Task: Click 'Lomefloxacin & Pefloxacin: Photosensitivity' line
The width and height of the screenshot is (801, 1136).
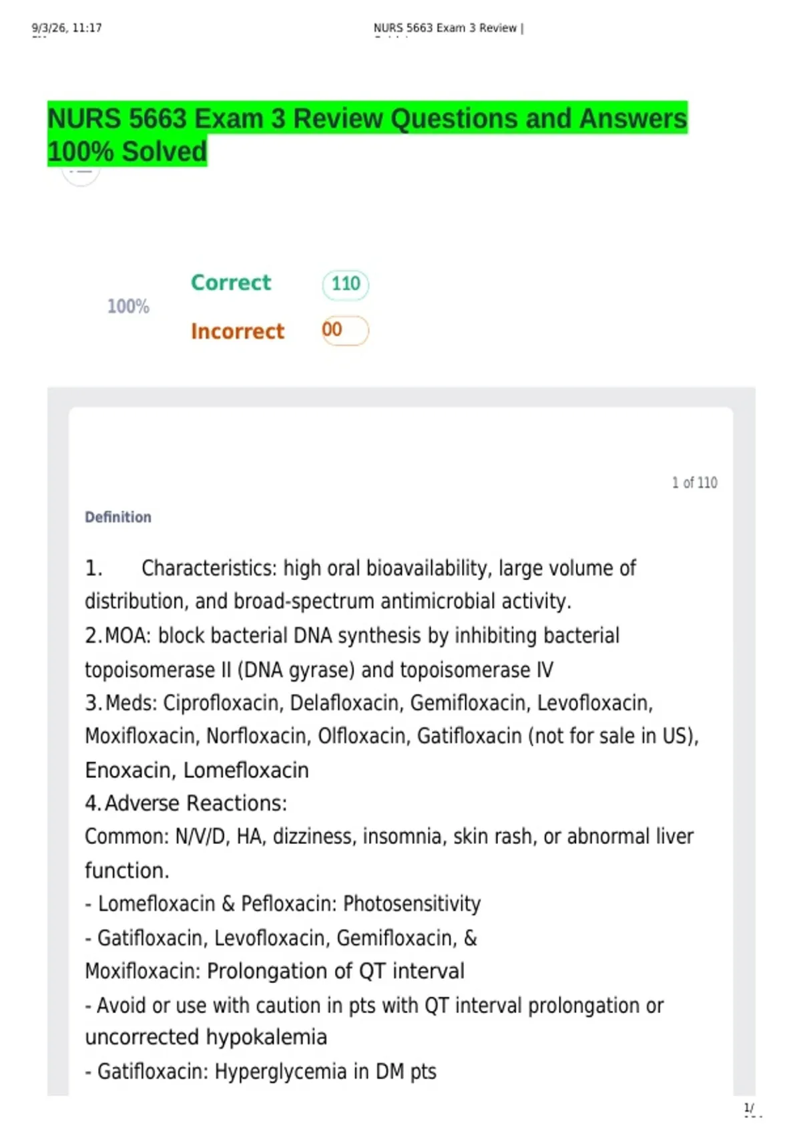Action: click(x=283, y=904)
